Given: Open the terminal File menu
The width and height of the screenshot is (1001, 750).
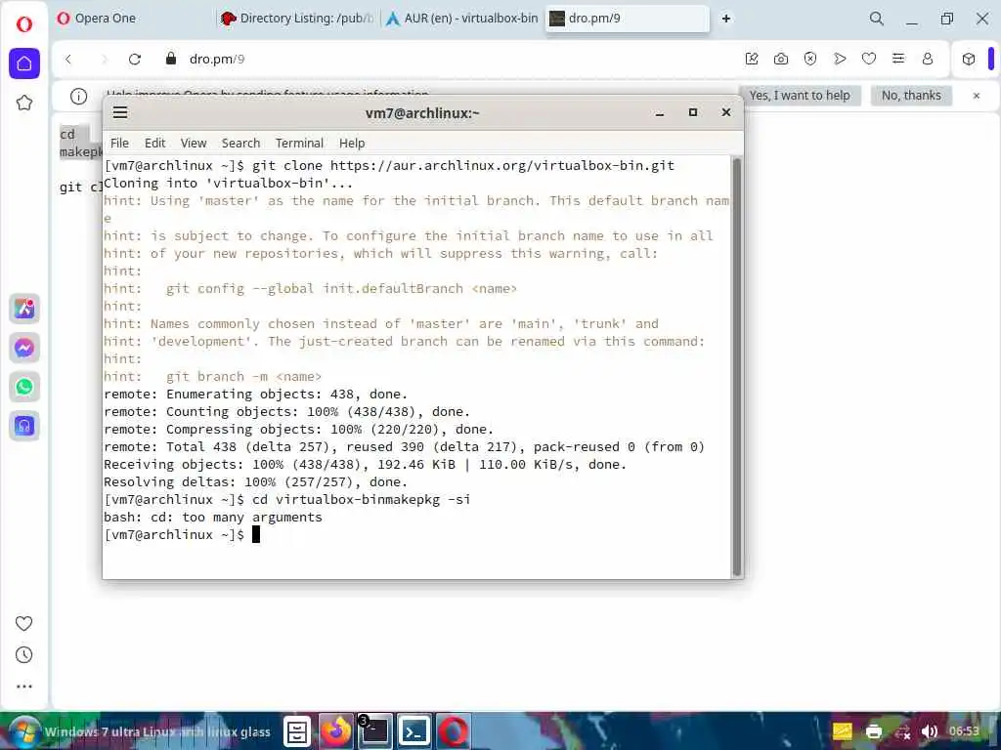Looking at the screenshot, I should 119,143.
